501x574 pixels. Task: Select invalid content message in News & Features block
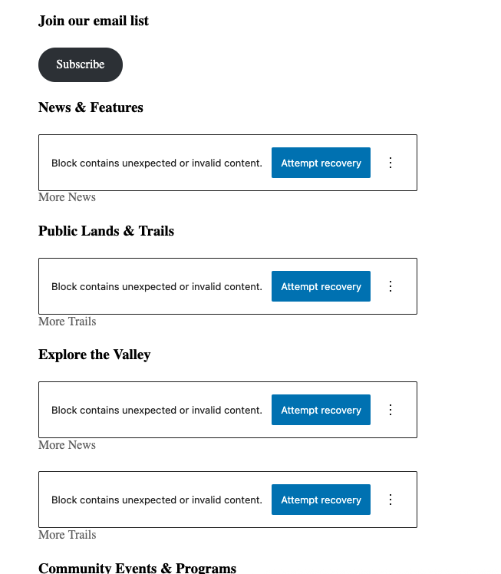(157, 163)
